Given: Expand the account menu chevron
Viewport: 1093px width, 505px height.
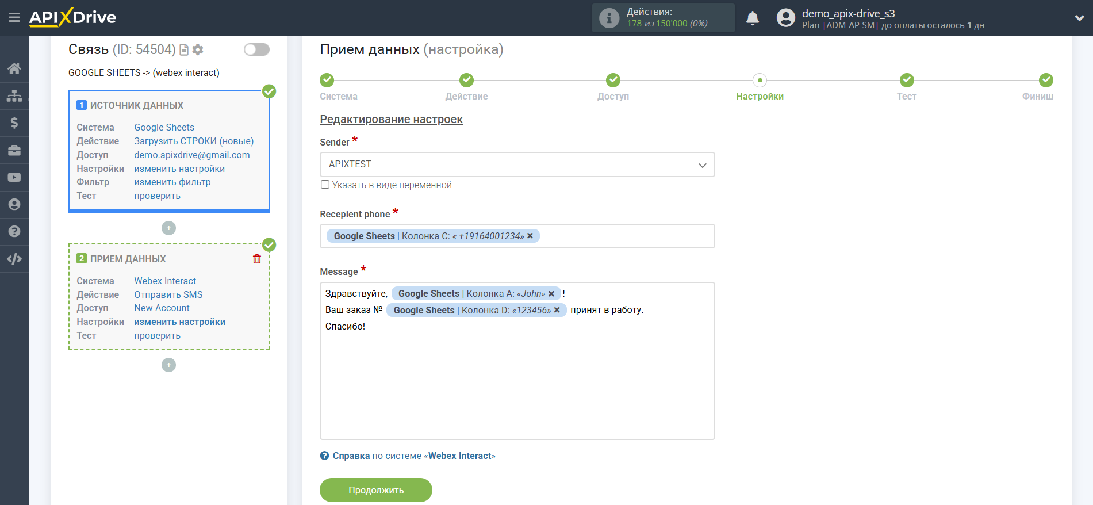Looking at the screenshot, I should 1079,18.
